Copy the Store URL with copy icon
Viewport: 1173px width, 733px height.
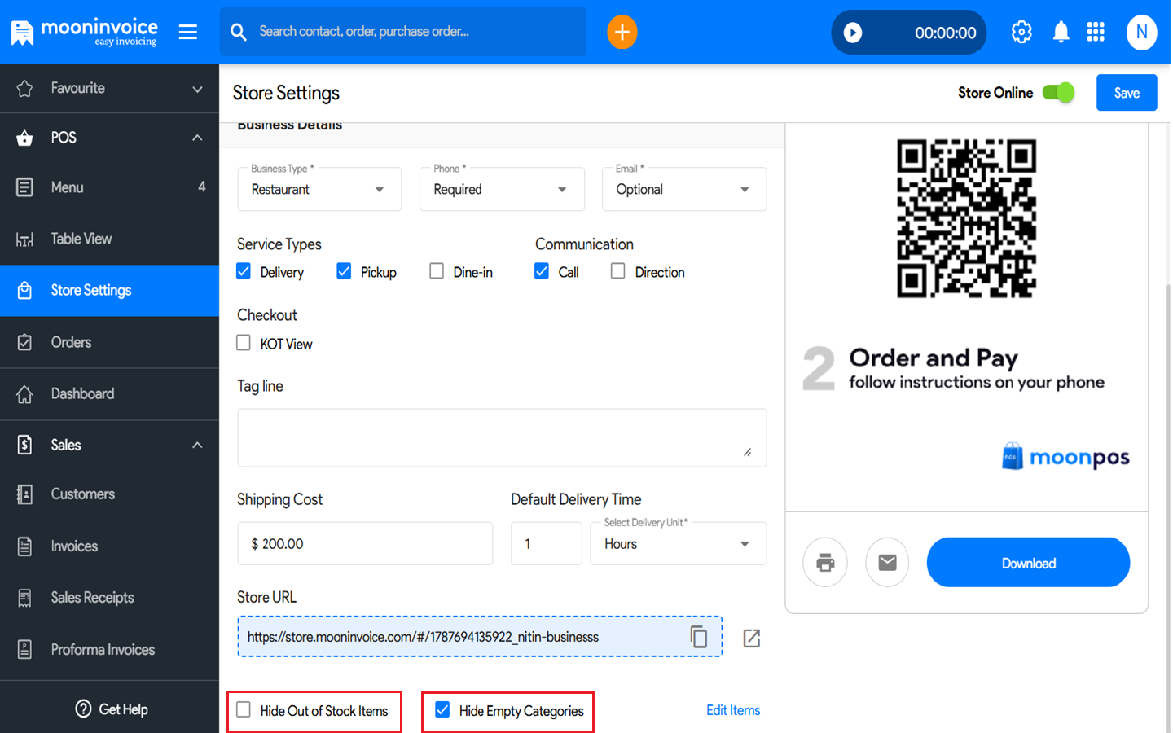699,636
